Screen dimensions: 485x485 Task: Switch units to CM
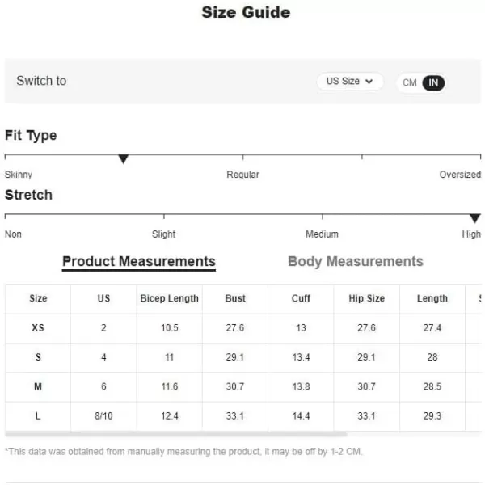(x=410, y=82)
